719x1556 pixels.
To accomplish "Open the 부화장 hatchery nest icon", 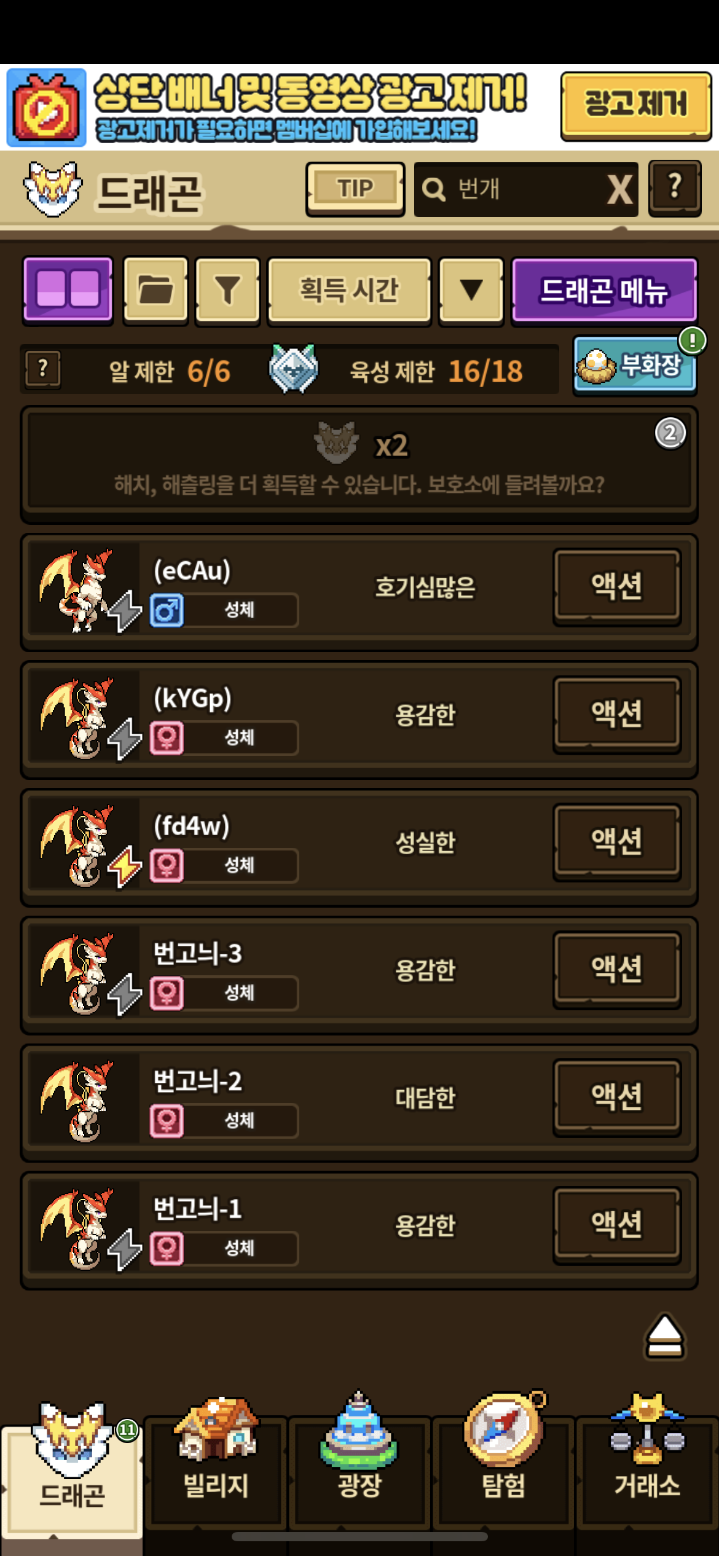I will 634,365.
